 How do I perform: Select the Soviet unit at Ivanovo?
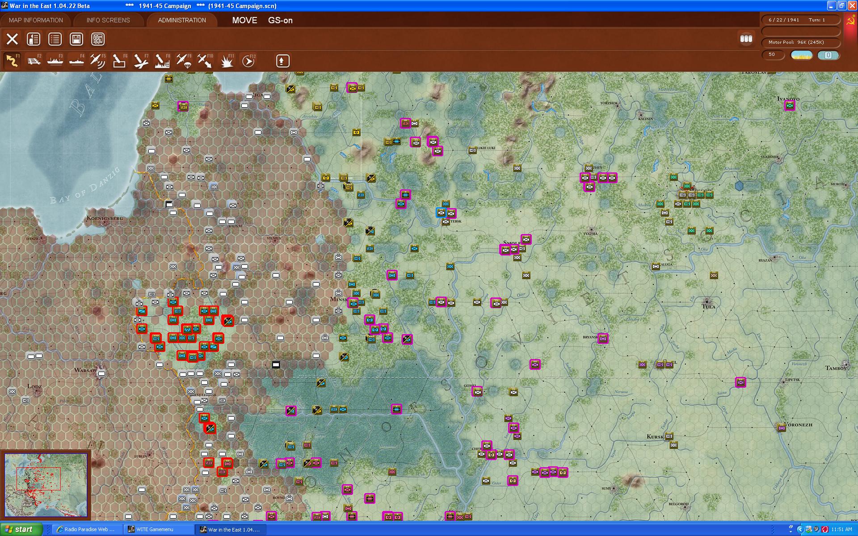click(x=790, y=106)
